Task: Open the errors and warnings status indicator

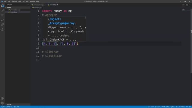Action: click(16, 107)
